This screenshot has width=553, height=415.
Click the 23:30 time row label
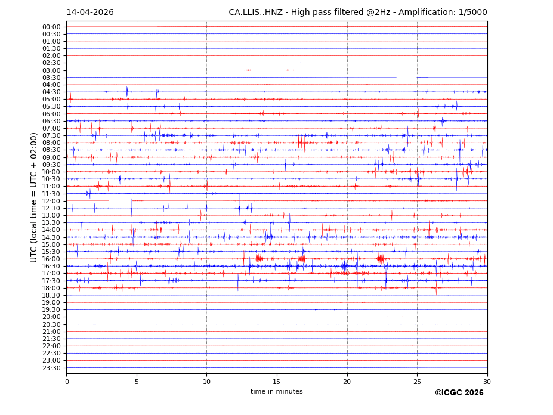click(x=51, y=368)
